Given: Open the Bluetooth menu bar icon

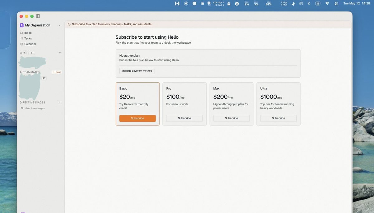Looking at the screenshot, I should tap(309, 3).
